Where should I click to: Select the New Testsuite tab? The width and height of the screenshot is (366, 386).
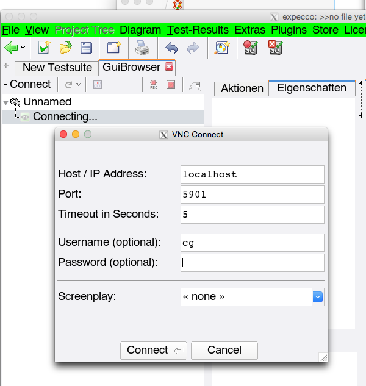pos(57,68)
